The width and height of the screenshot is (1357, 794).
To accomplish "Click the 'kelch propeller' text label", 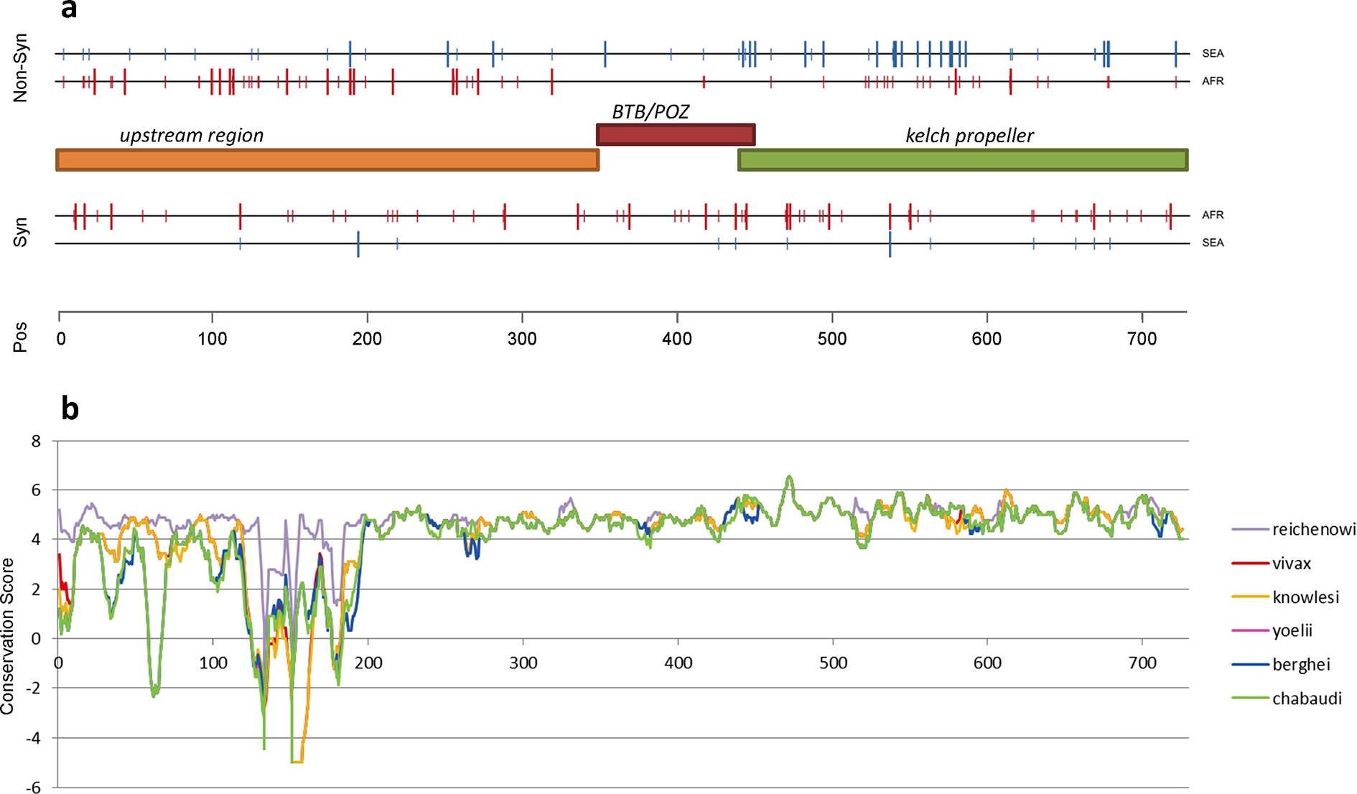I will [x=969, y=136].
